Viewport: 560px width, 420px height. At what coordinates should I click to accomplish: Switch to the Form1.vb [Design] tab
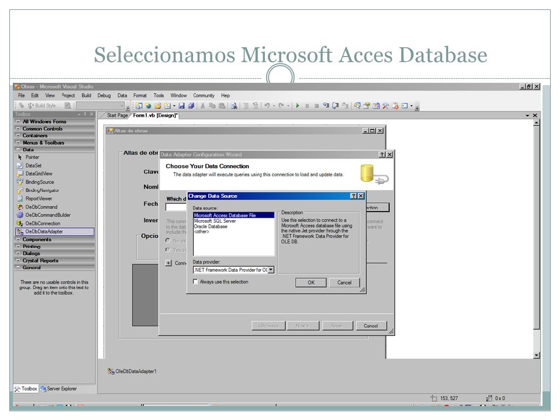coord(155,116)
